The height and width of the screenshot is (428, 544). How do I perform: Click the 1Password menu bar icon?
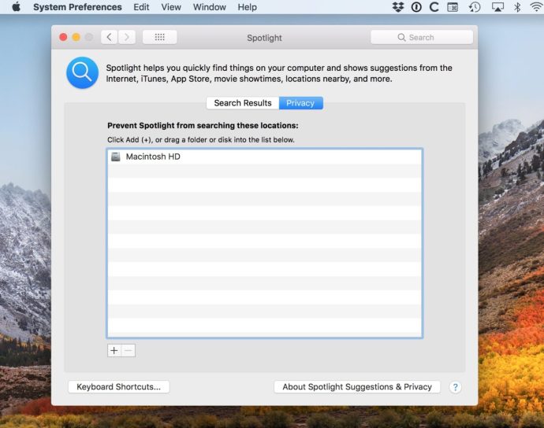(416, 7)
